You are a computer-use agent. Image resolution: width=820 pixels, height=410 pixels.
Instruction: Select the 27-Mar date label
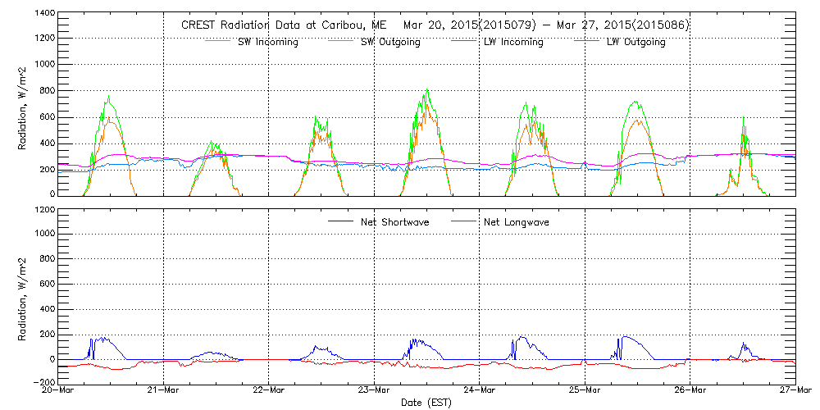[795, 390]
